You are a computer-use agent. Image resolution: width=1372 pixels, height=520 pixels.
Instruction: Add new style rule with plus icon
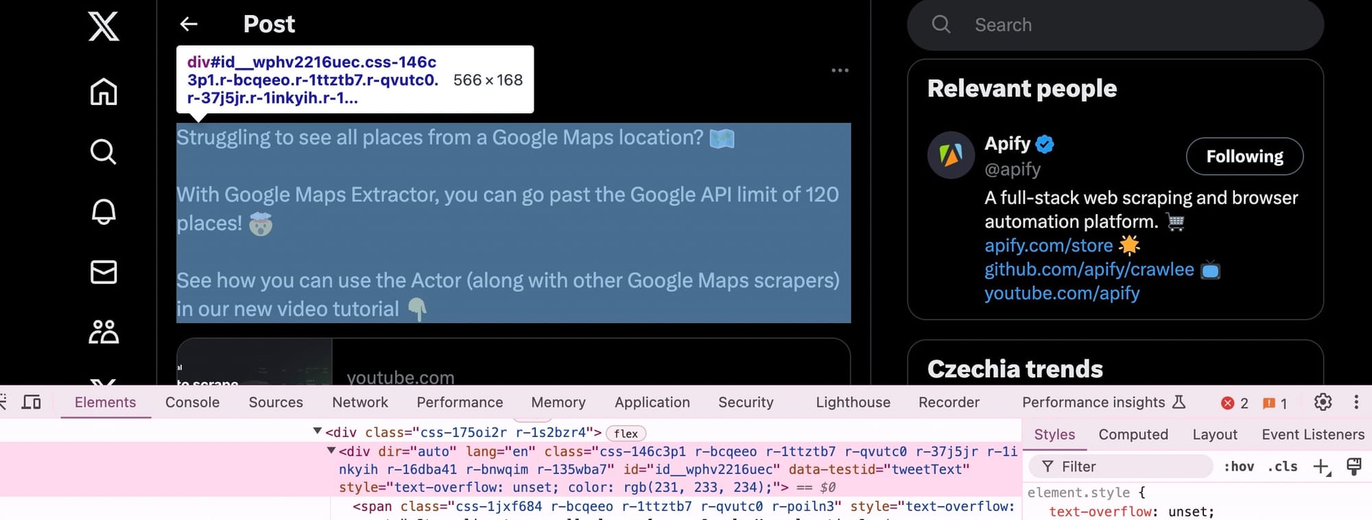pyautogui.click(x=1321, y=466)
